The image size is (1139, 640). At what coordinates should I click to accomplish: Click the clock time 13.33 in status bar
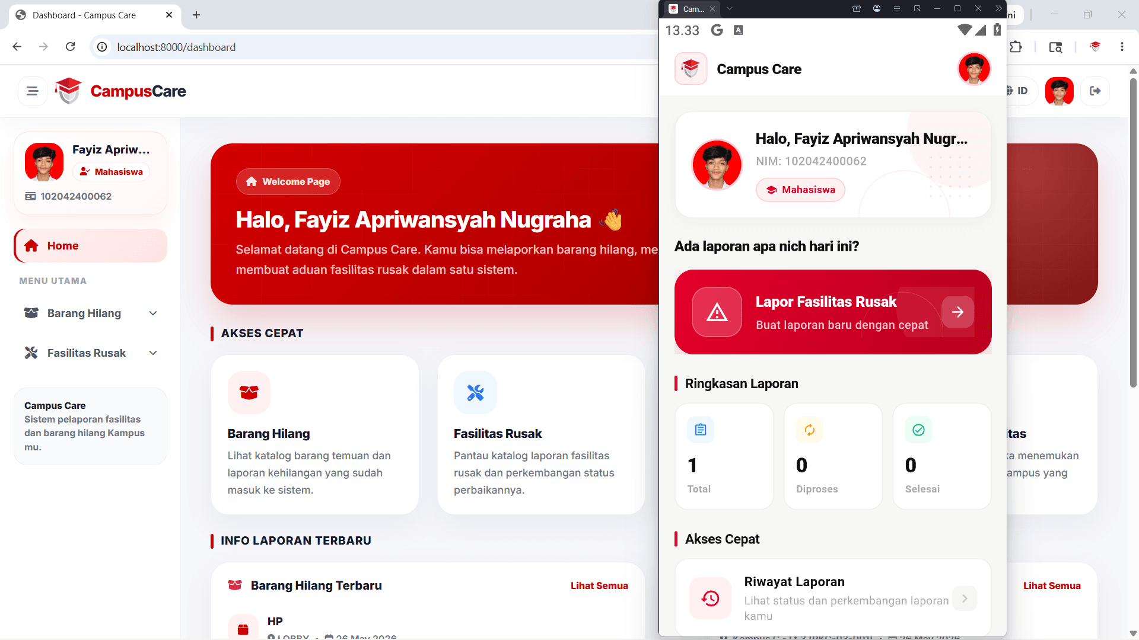coord(682,30)
